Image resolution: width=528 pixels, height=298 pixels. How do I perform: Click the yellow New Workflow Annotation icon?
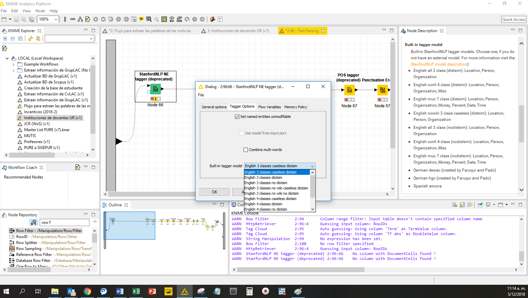click(141, 19)
